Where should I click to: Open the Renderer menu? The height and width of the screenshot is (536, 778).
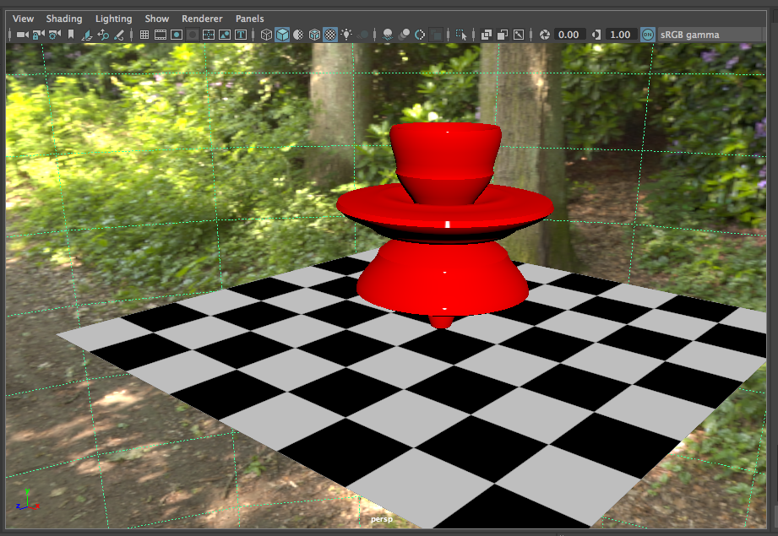pyautogui.click(x=202, y=19)
